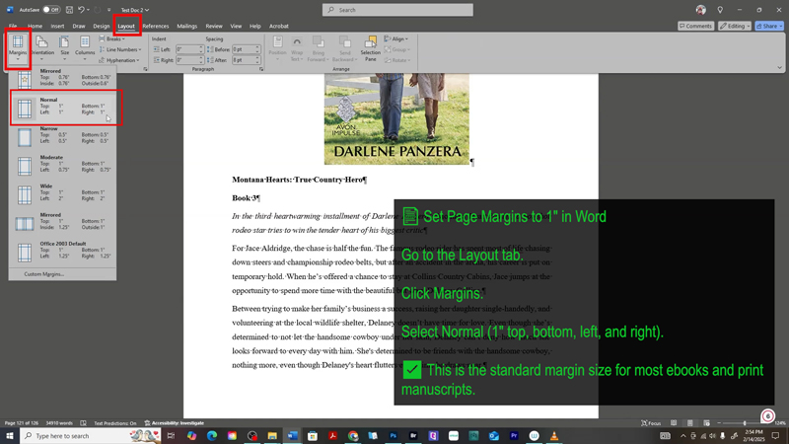Click the Share button
Image resolution: width=789 pixels, height=444 pixels.
click(x=769, y=26)
